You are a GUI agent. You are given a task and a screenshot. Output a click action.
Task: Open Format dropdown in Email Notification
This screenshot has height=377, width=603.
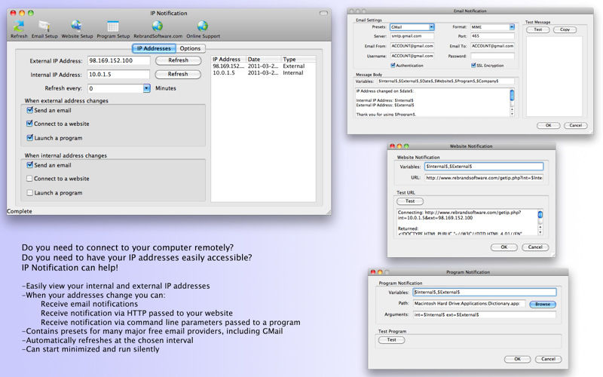click(512, 27)
